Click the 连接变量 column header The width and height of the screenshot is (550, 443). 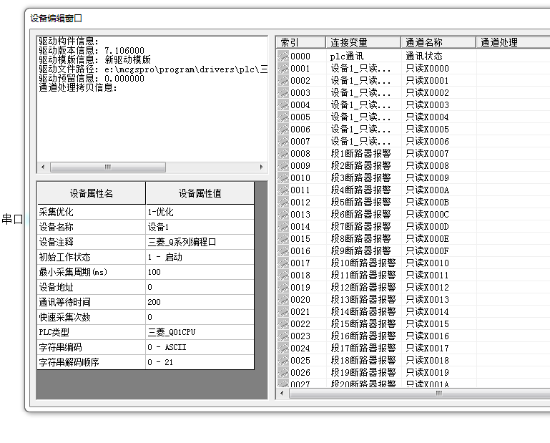coord(363,43)
